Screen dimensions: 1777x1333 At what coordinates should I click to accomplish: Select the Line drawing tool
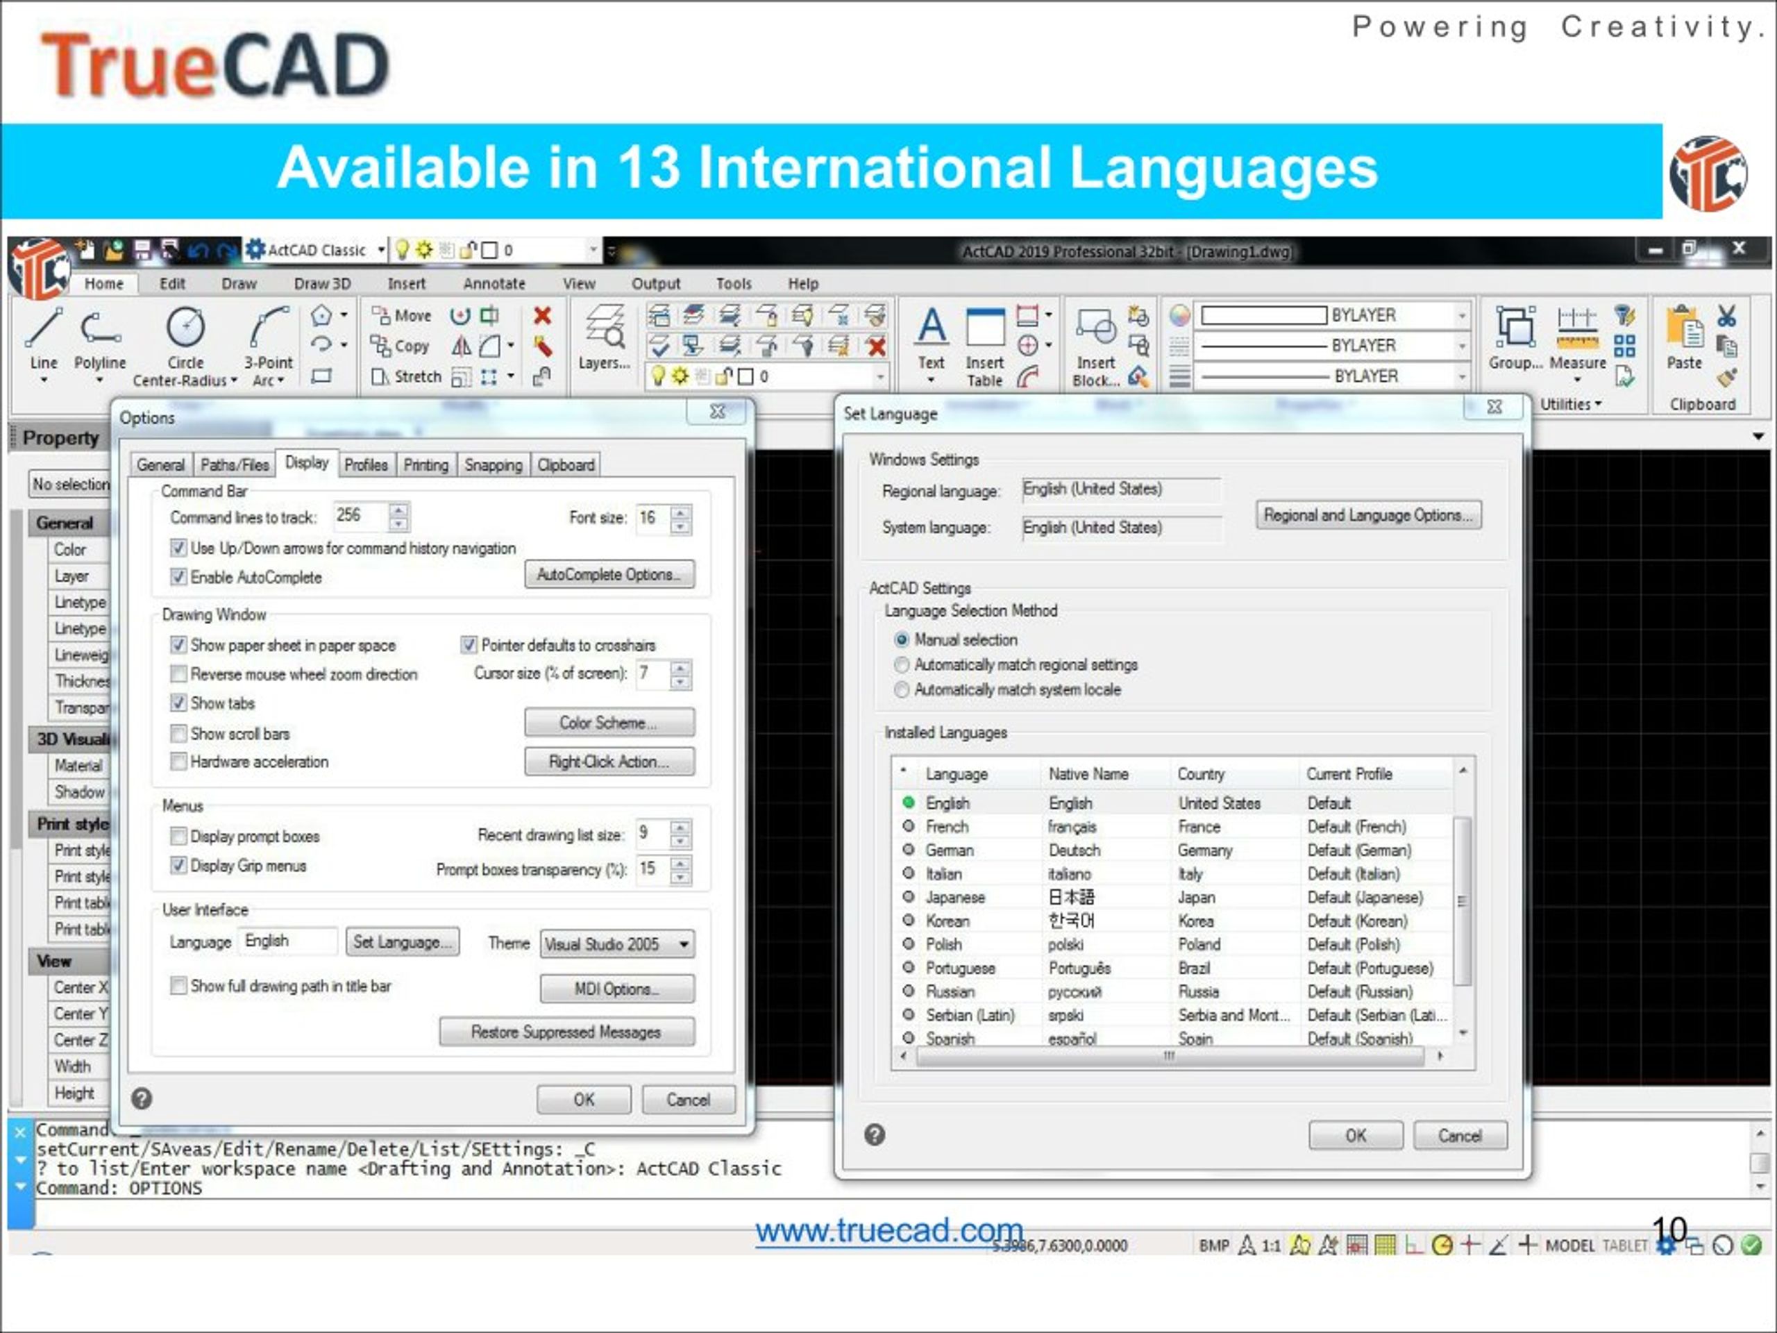pos(43,339)
